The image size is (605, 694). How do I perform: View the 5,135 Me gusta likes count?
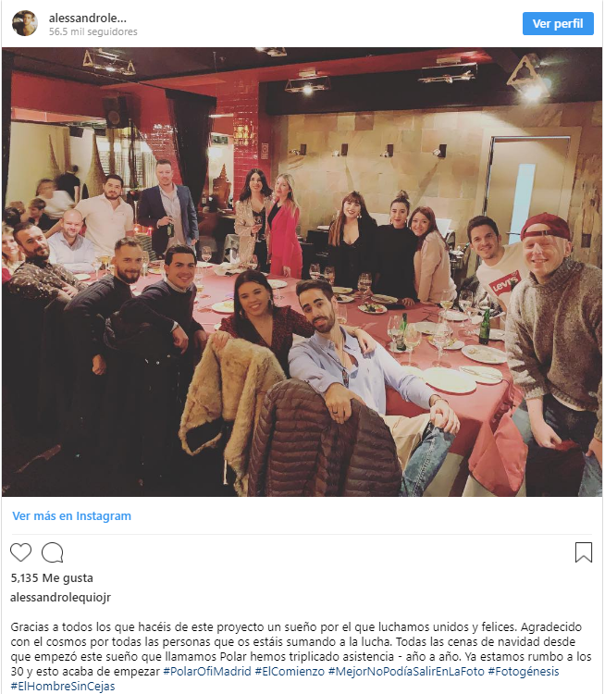pos(52,577)
